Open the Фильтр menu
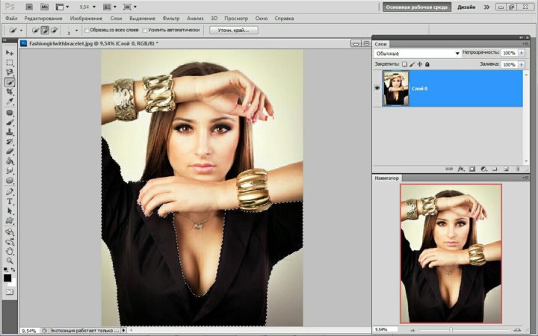This screenshot has width=538, height=336. tap(171, 19)
